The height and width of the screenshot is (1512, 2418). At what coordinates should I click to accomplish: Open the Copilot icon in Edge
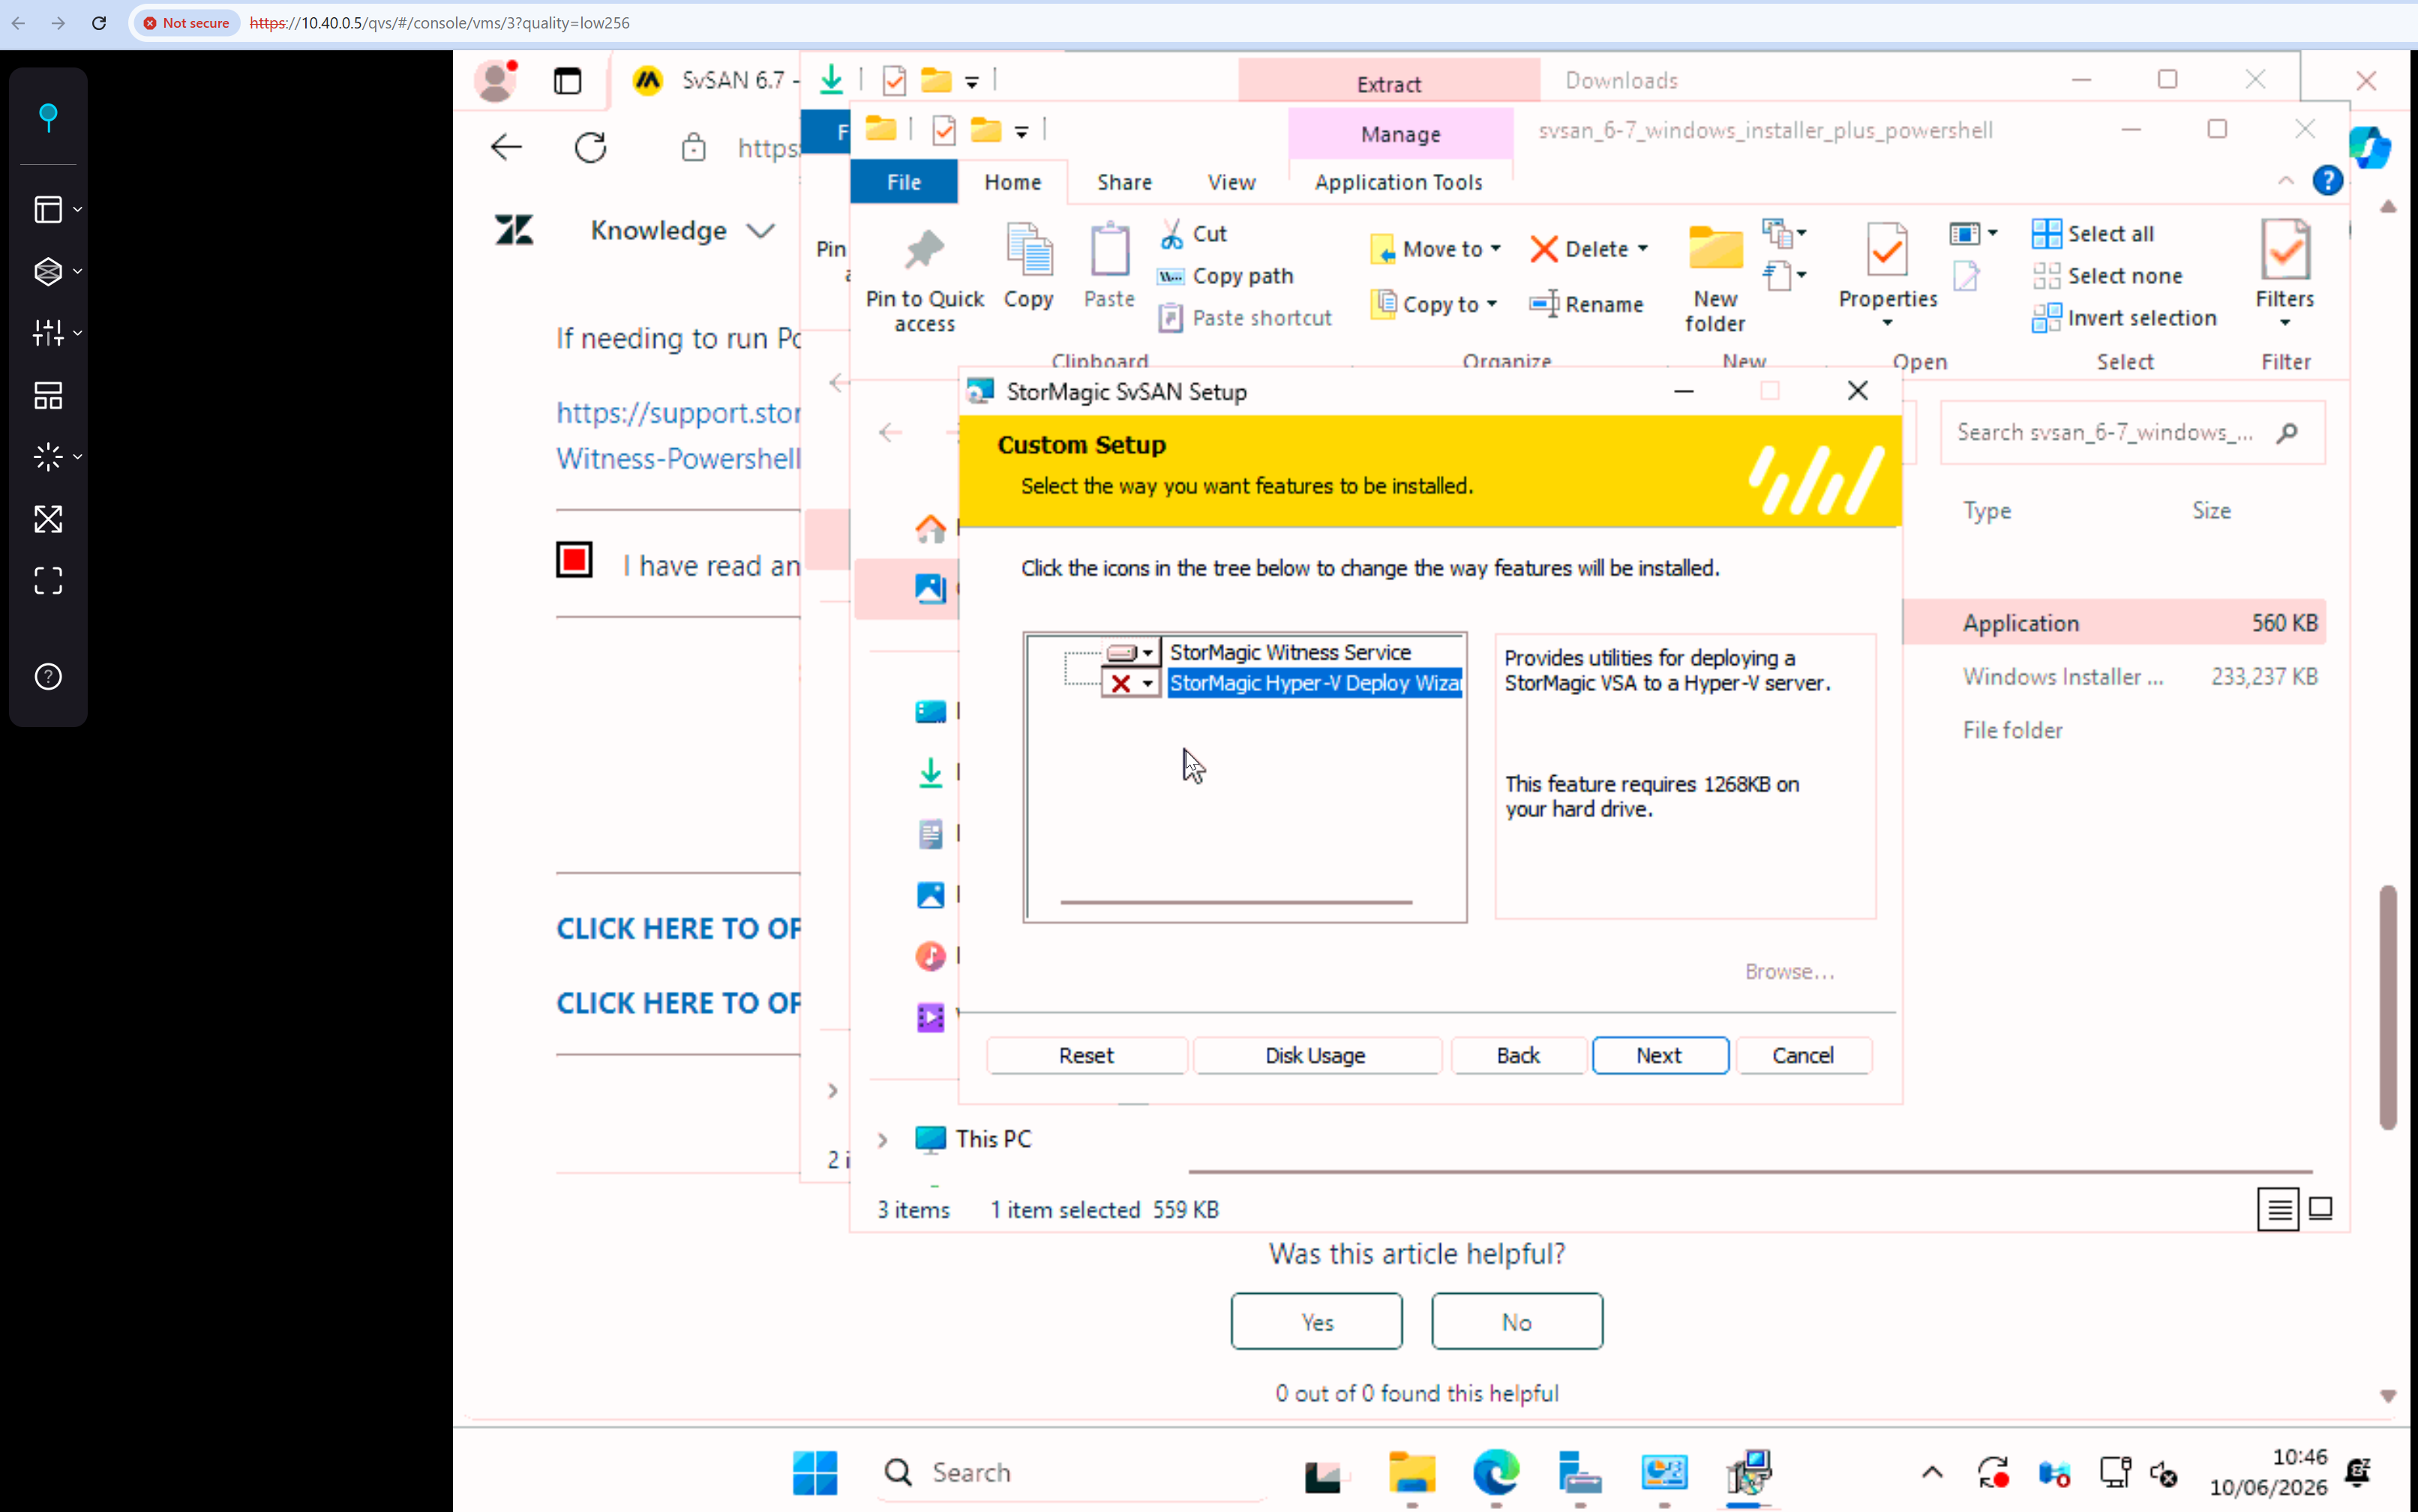coord(2369,148)
